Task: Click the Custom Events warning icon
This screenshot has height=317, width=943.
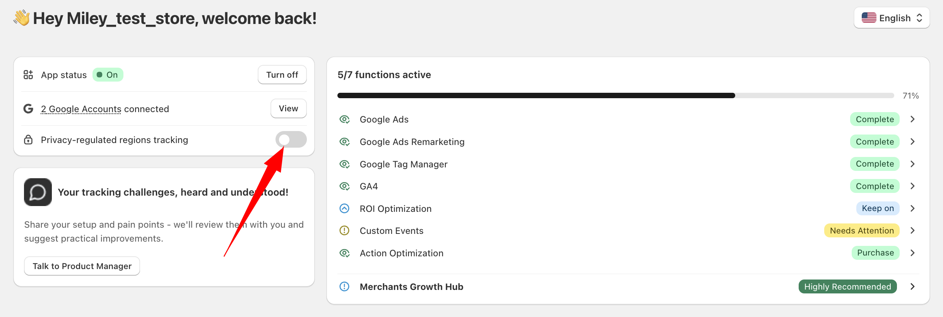Action: [x=344, y=231]
